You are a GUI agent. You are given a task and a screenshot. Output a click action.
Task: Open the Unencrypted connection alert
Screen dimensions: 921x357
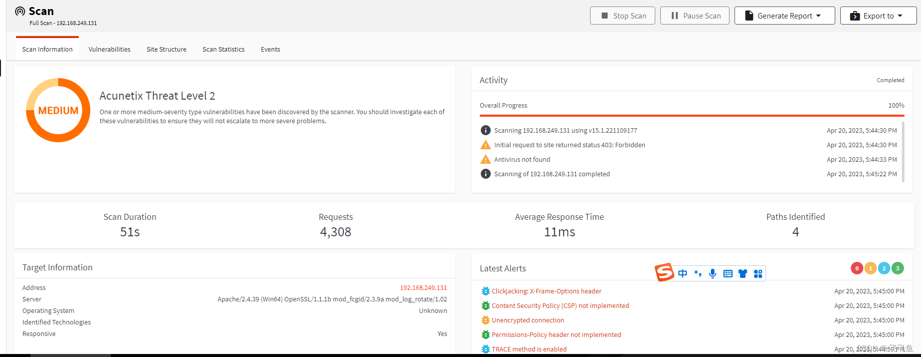pos(528,320)
